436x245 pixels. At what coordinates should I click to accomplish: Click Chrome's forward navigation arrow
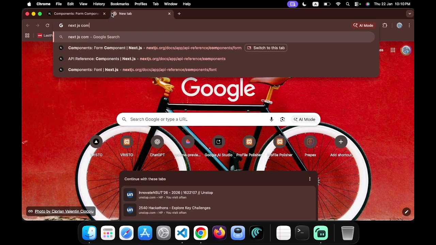coord(37,26)
